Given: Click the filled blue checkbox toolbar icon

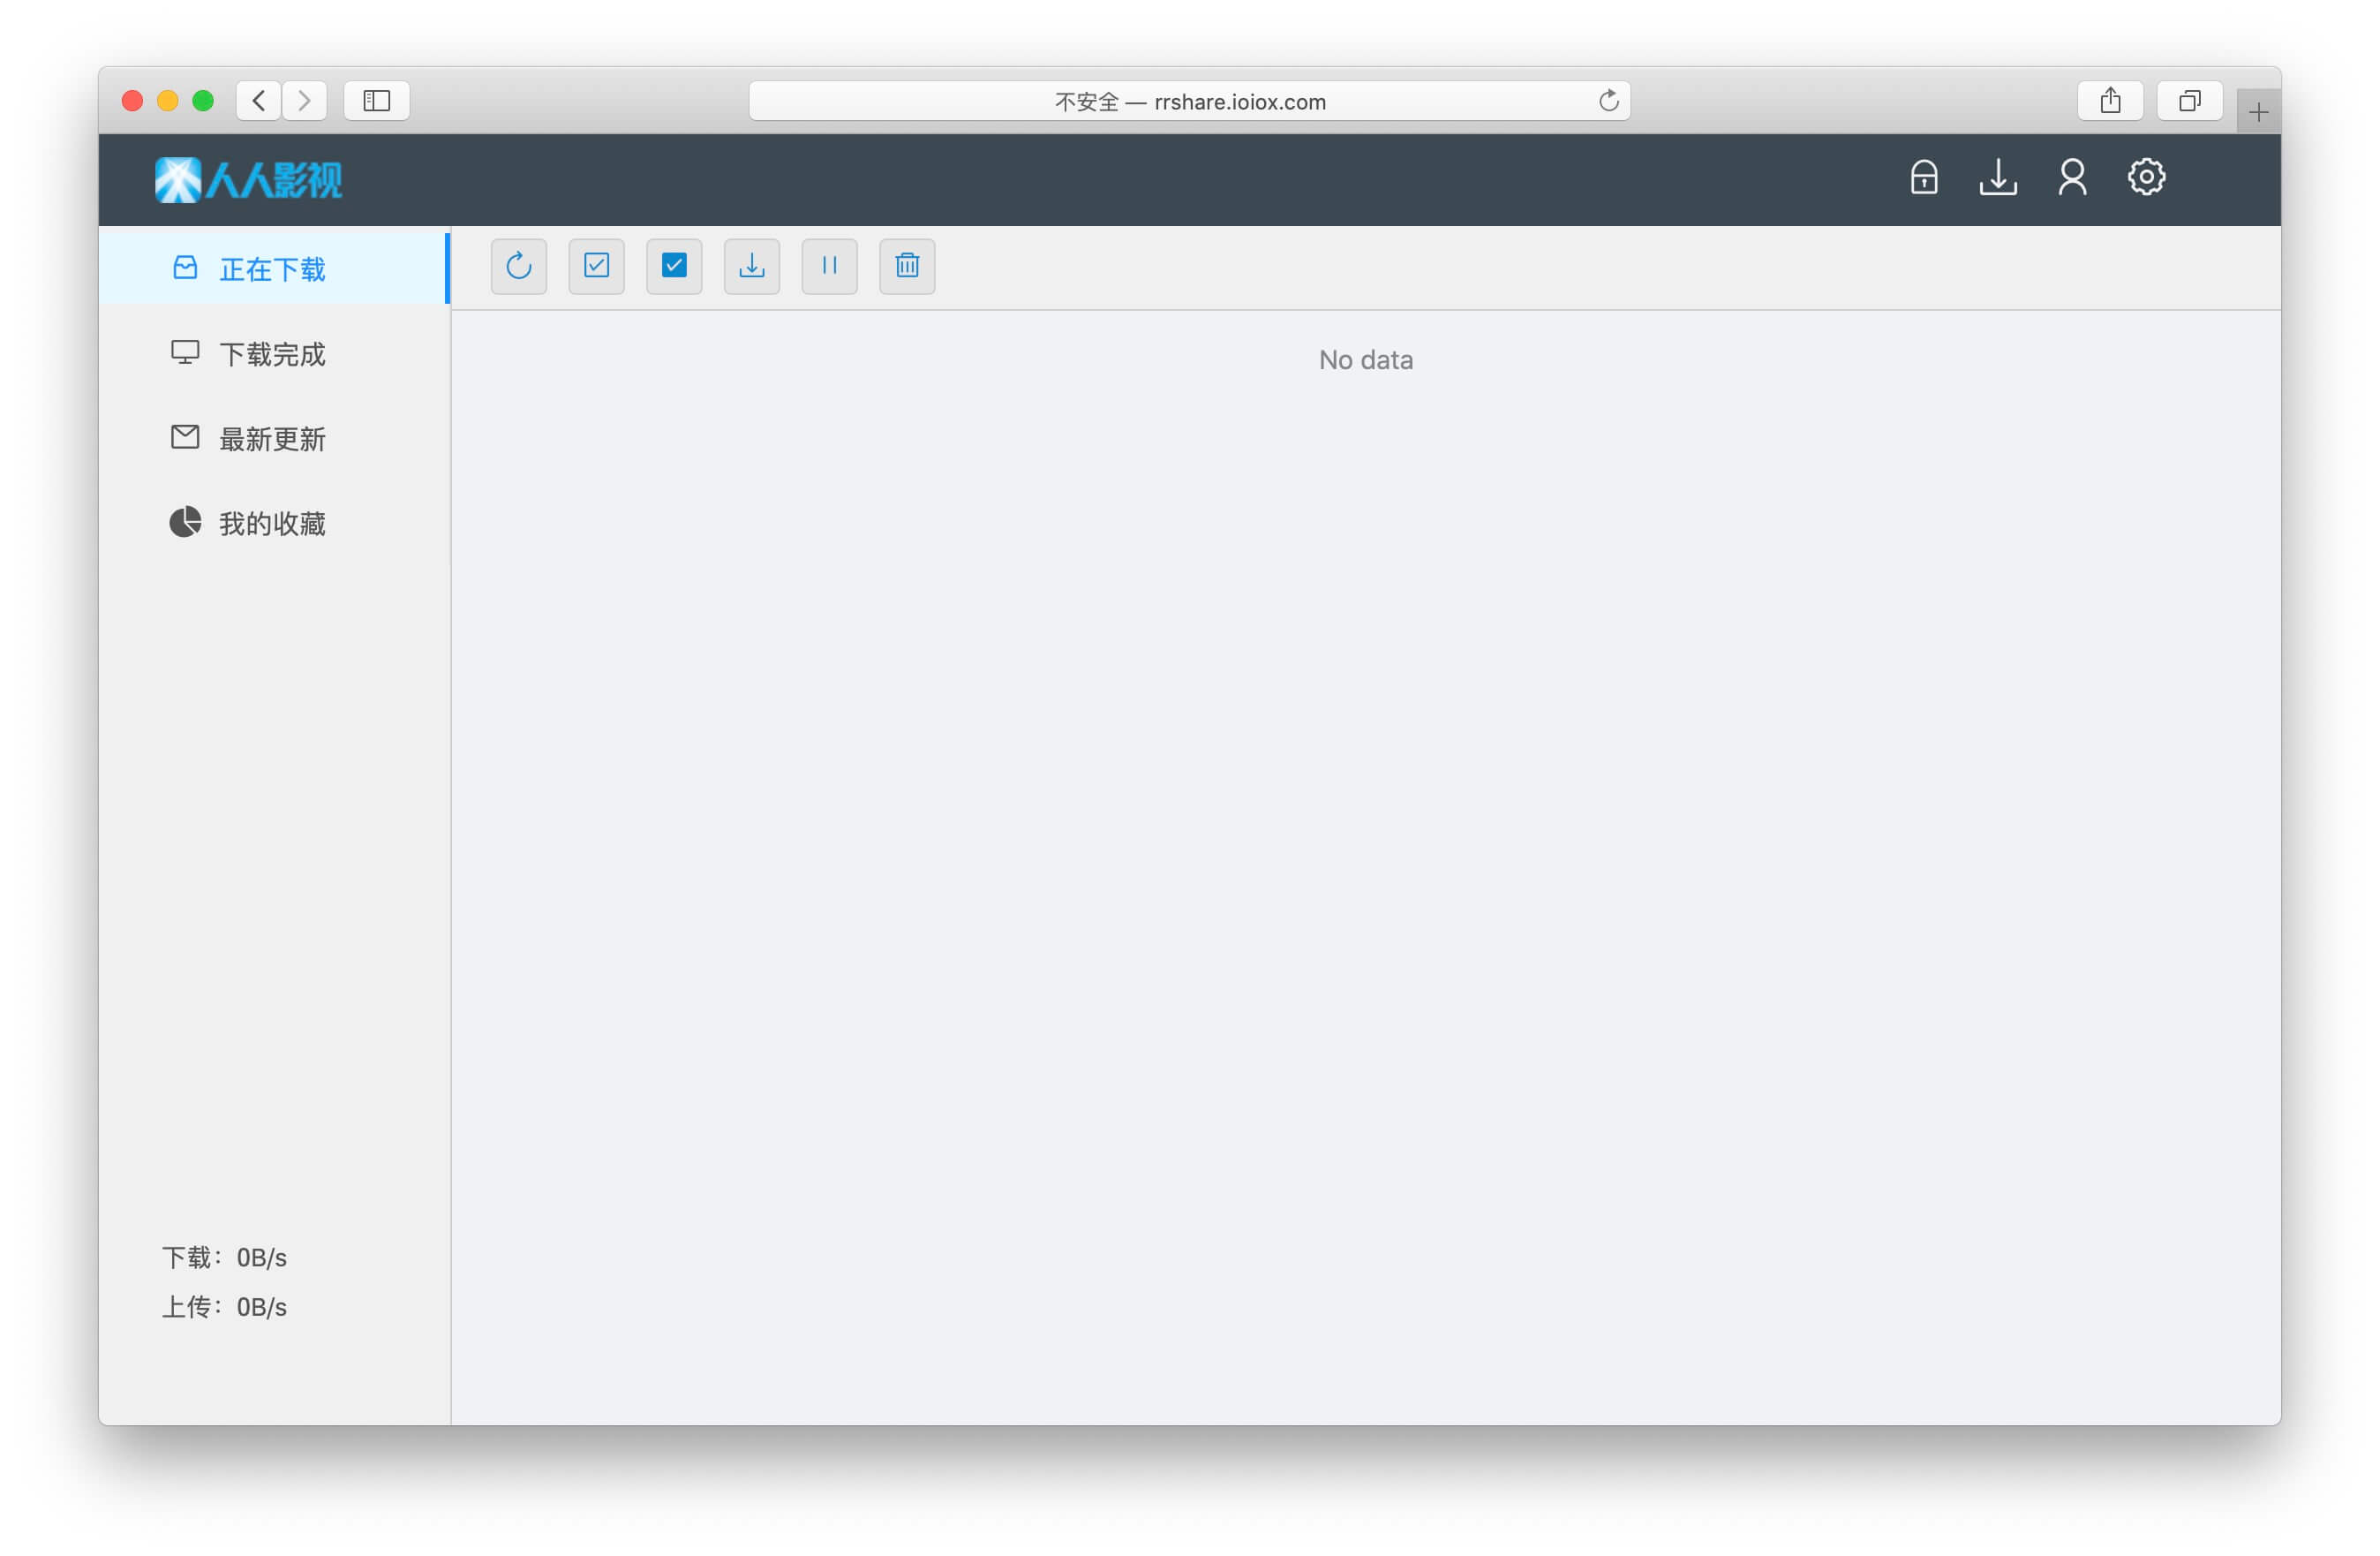Looking at the screenshot, I should (674, 266).
